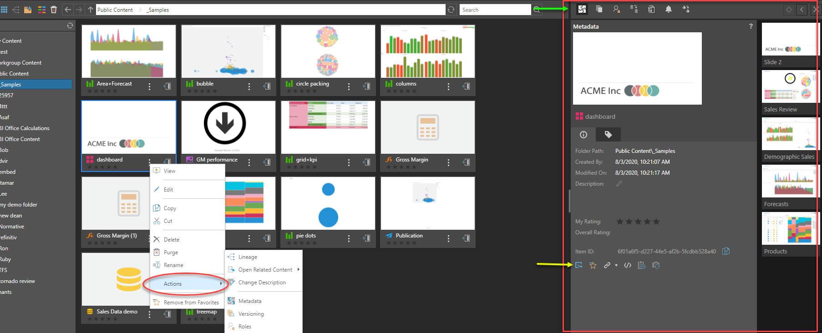Open the Metadata puzzle-piece panel icon

(x=582, y=9)
